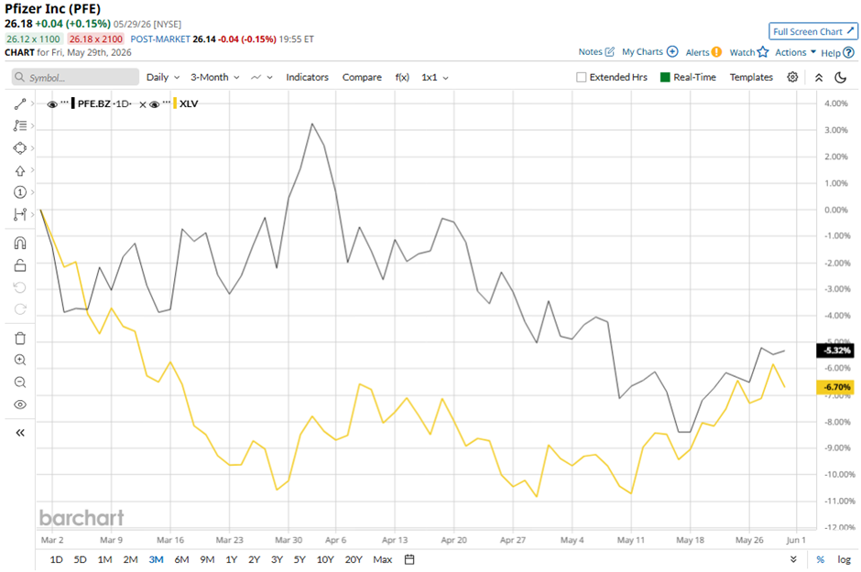861x572 pixels.
Task: Click the -6.70% XLV price label
Action: (834, 386)
